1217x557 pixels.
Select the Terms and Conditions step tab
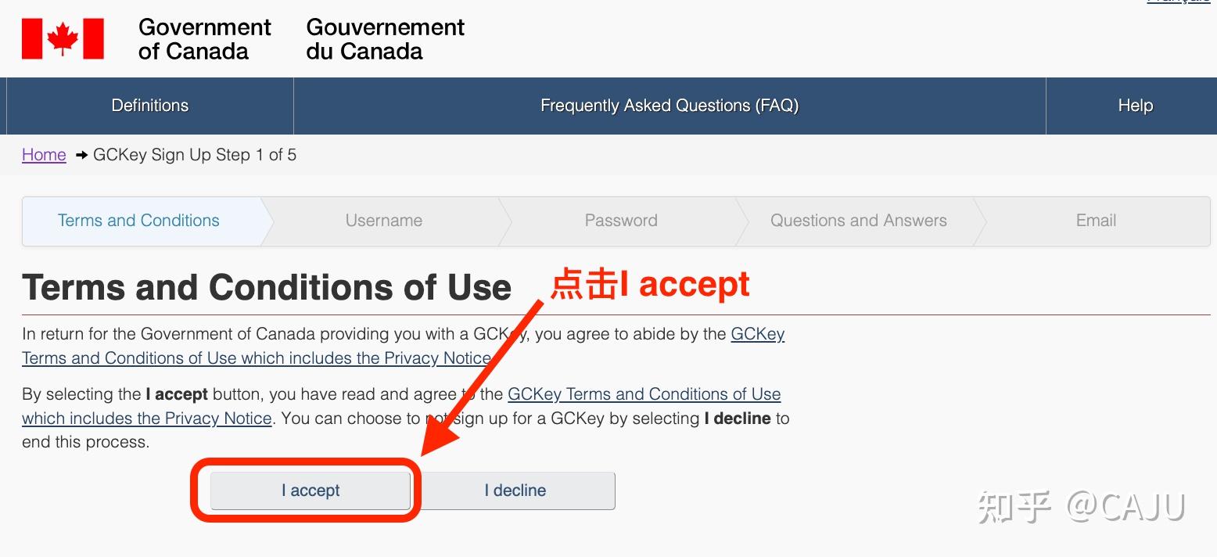point(138,221)
